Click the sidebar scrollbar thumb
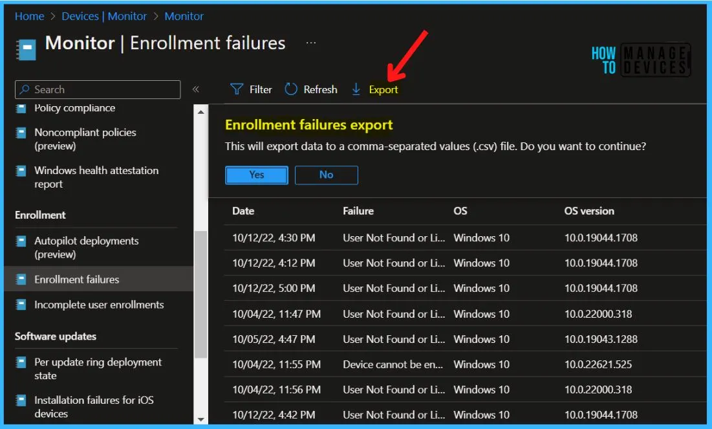The height and width of the screenshot is (429, 712). click(200, 294)
